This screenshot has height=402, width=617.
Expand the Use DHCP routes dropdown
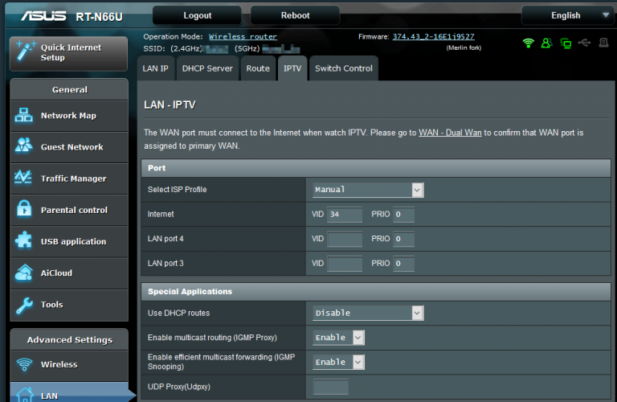367,313
